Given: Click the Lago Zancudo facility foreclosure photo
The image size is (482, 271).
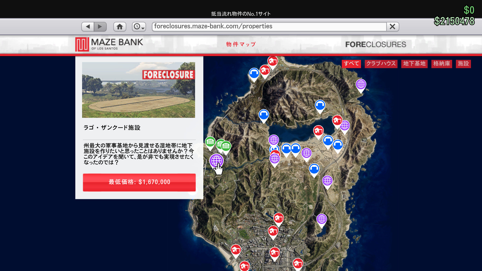Looking at the screenshot, I should 139,90.
